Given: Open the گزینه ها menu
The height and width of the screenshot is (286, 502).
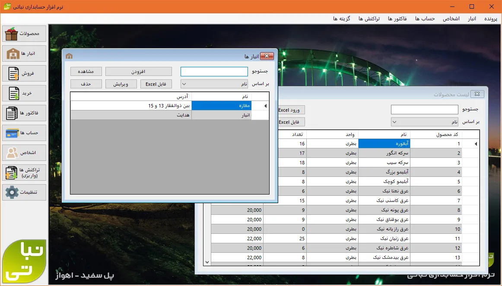Looking at the screenshot, I should click(x=341, y=19).
